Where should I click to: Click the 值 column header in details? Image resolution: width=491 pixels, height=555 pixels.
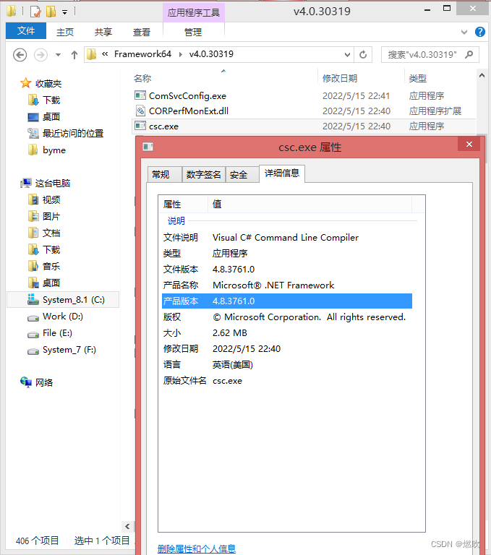pyautogui.click(x=310, y=205)
